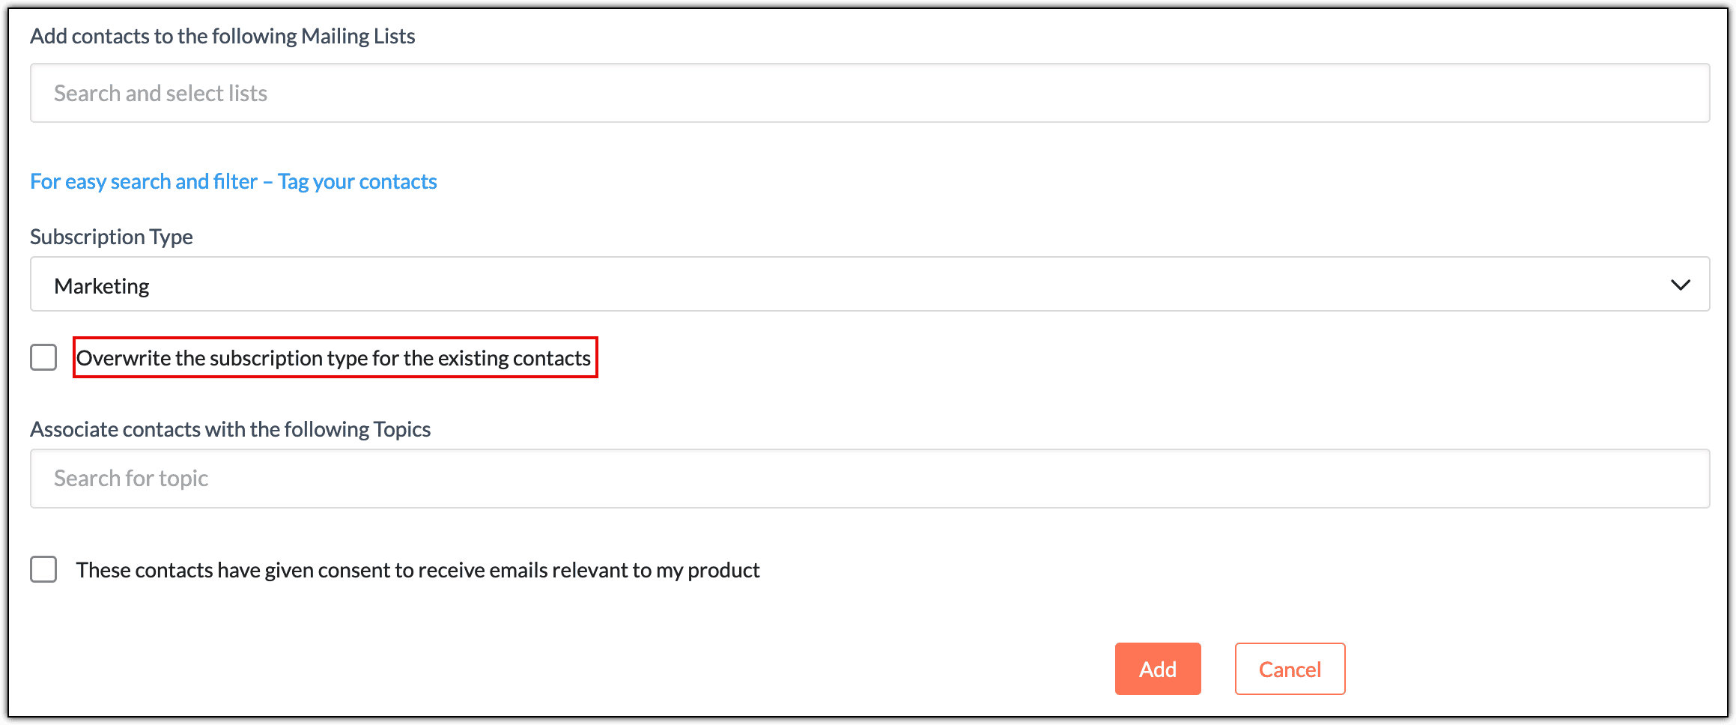Click the Search and select lists field
The height and width of the screenshot is (725, 1736).
[x=869, y=93]
